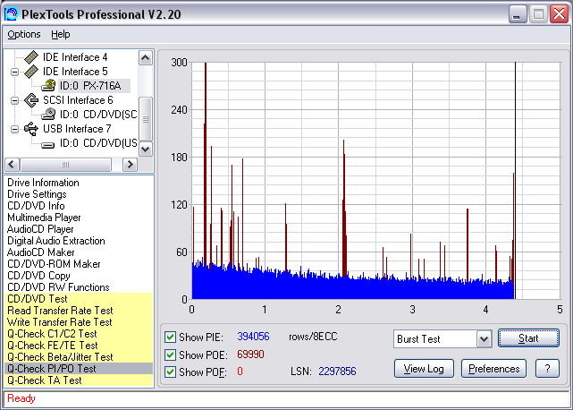Open CD/DVD Info
This screenshot has width=573, height=410.
pos(36,206)
